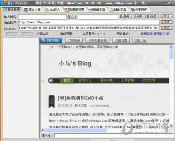
Task: Select the 网页浏览 view button
Action: (x=51, y=40)
